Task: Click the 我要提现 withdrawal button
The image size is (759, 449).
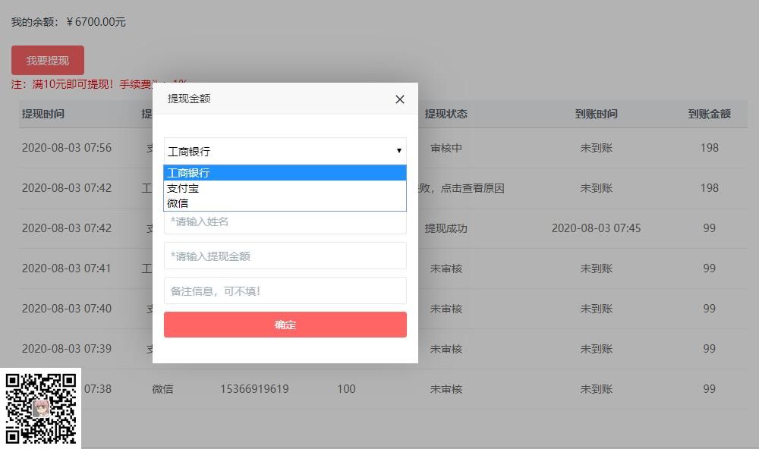Action: tap(46, 59)
